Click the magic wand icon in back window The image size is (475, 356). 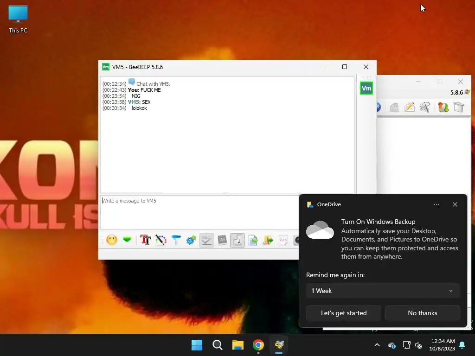tap(425, 107)
